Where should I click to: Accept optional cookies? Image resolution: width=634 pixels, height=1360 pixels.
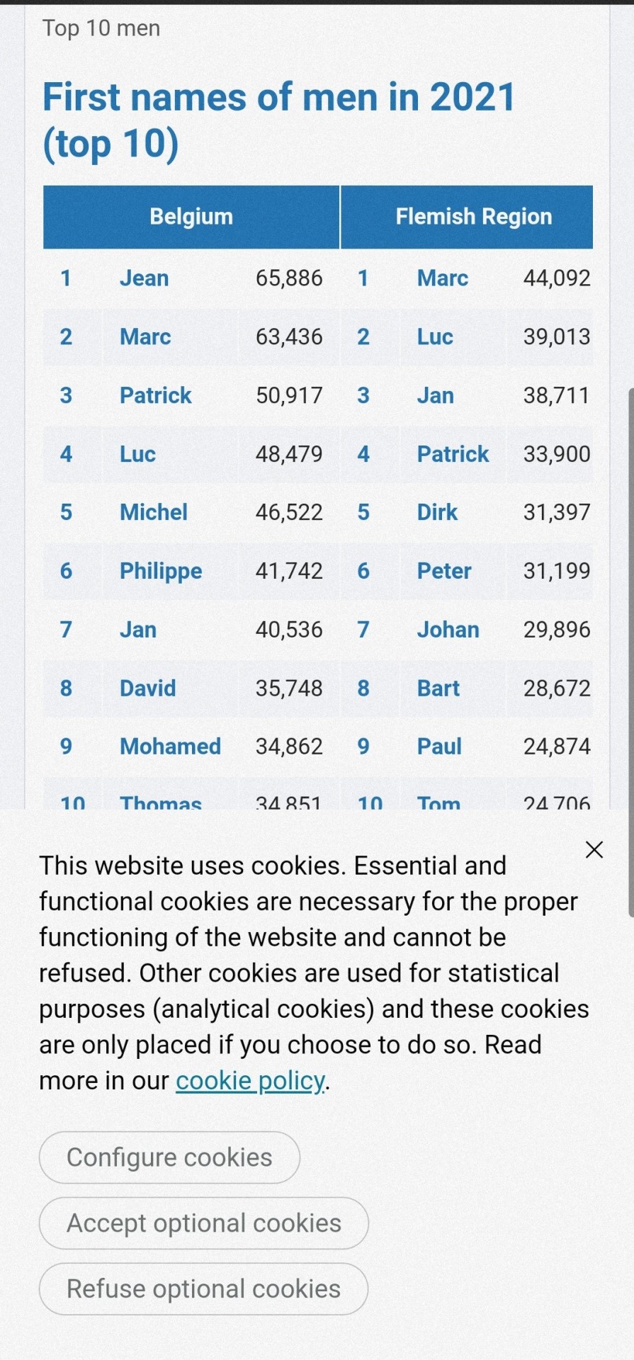pos(204,1223)
